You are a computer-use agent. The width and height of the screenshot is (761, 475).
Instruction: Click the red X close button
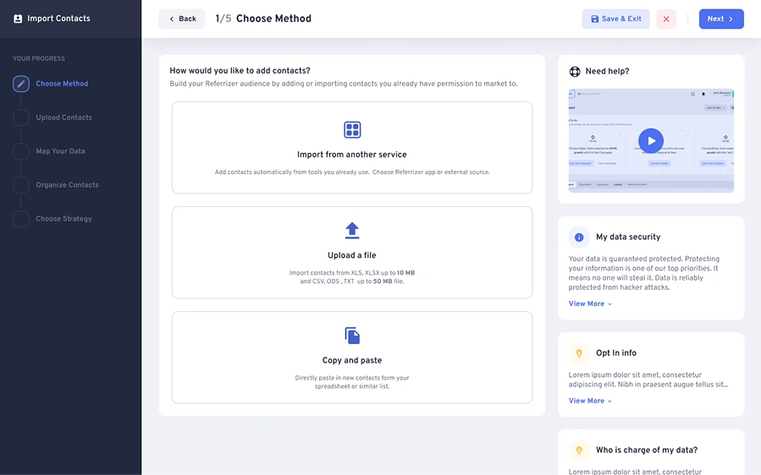pyautogui.click(x=666, y=19)
